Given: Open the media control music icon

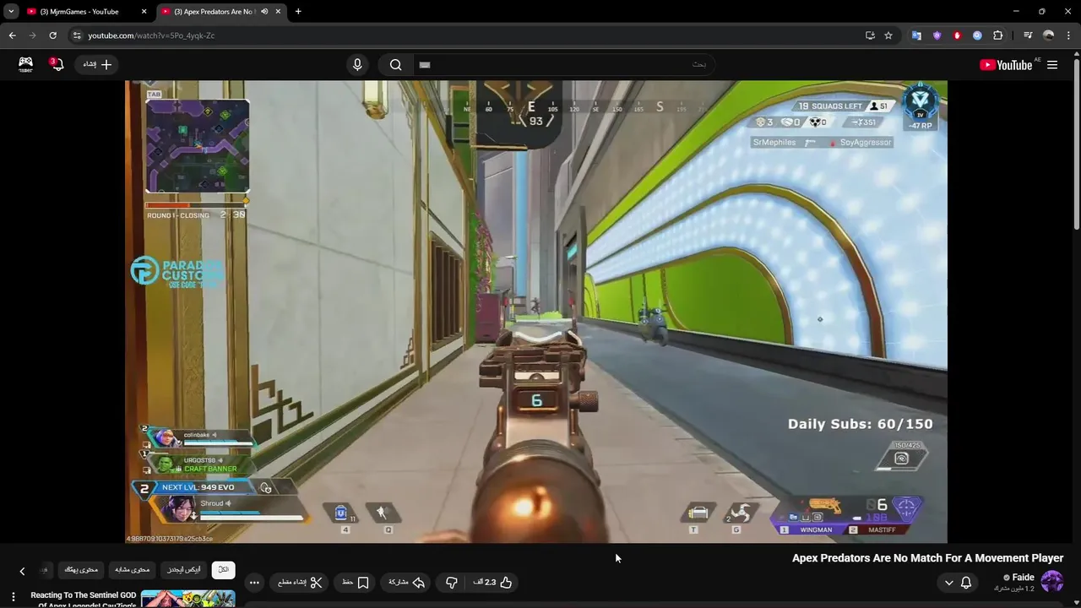Looking at the screenshot, I should pyautogui.click(x=1028, y=35).
